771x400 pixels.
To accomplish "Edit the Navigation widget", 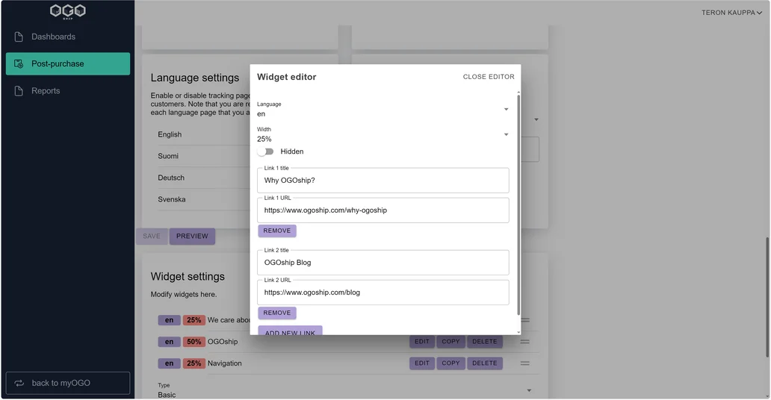I will pos(422,363).
